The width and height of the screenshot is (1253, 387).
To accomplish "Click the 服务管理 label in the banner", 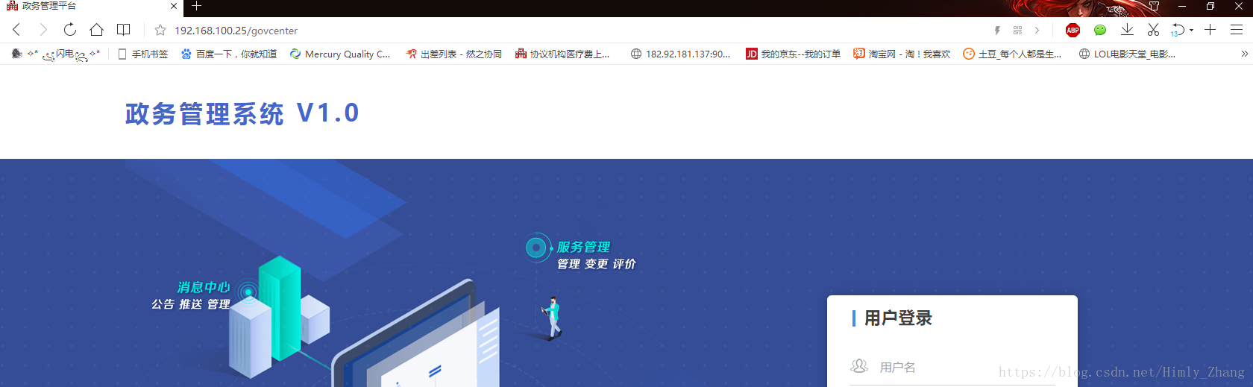I will point(583,247).
